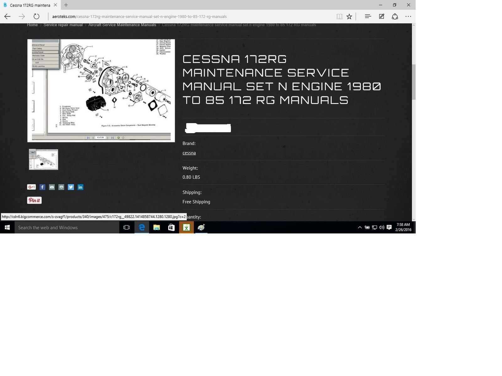Click the cessna brand link
The height and width of the screenshot is (376, 502).
tap(189, 153)
